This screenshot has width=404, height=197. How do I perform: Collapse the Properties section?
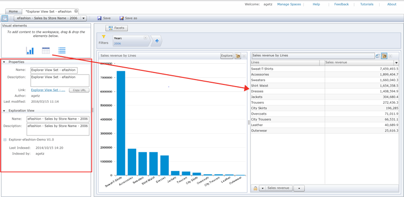click(x=4, y=62)
